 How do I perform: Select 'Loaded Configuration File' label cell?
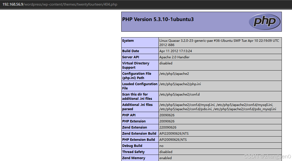point(140,86)
